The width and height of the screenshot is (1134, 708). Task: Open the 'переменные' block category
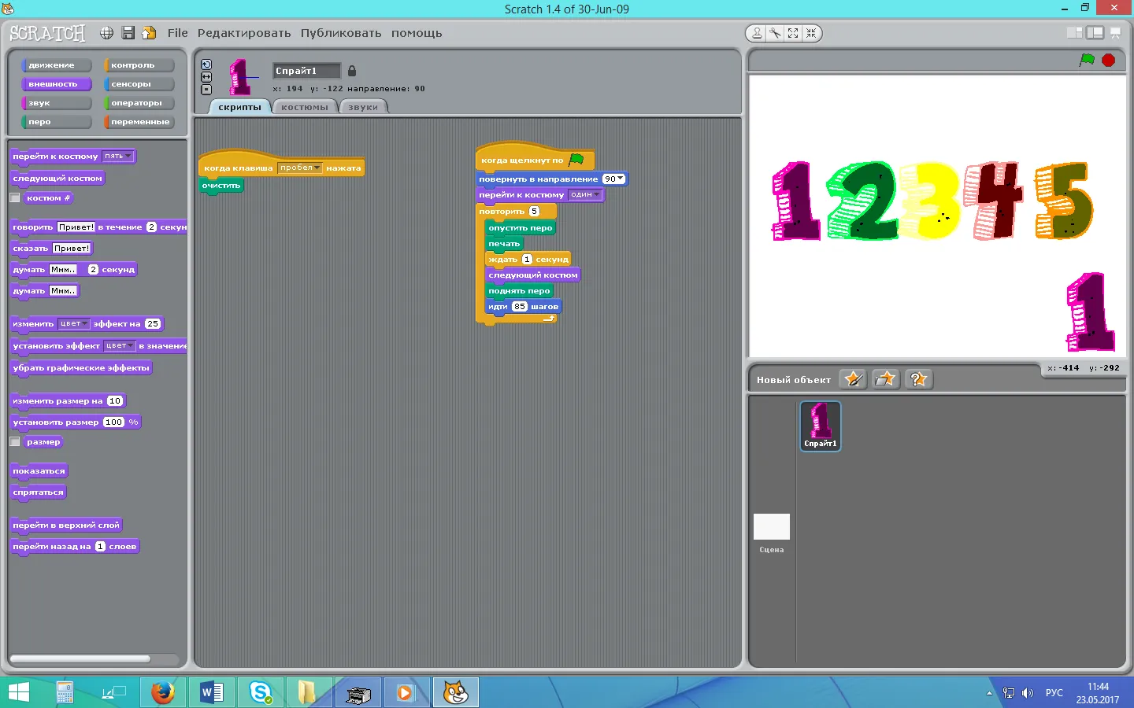(x=139, y=122)
